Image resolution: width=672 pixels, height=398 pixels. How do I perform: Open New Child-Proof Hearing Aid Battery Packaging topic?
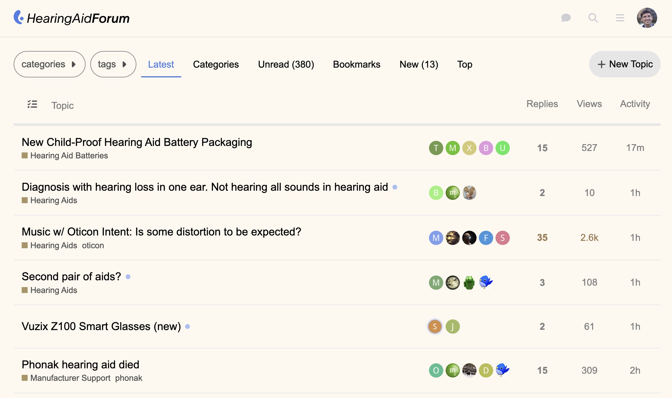(137, 142)
